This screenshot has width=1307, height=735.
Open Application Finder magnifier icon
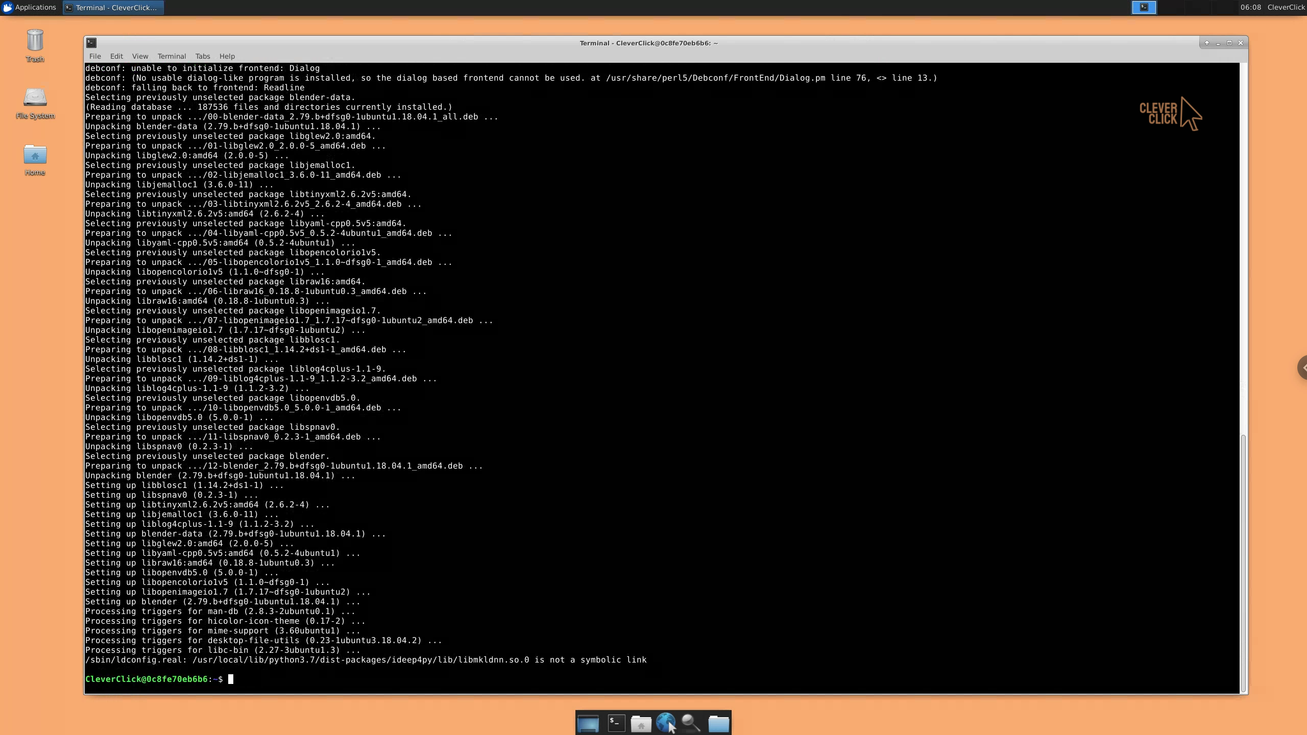pos(691,723)
